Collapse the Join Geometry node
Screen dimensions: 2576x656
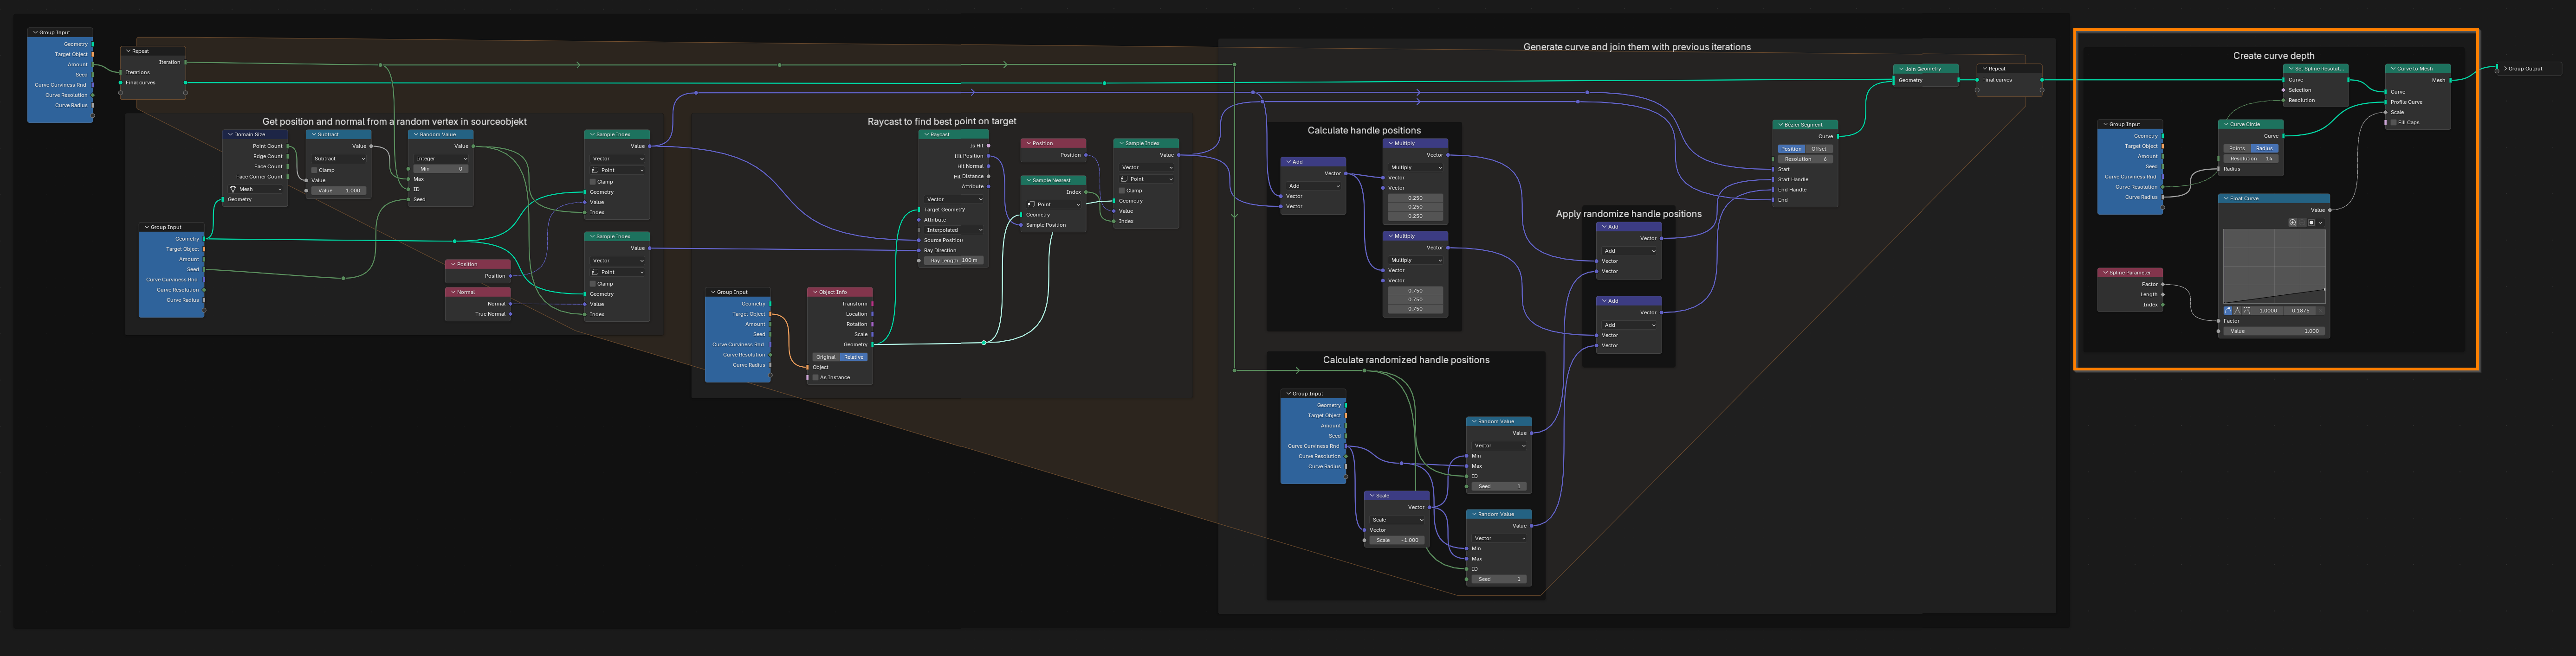[x=1901, y=69]
